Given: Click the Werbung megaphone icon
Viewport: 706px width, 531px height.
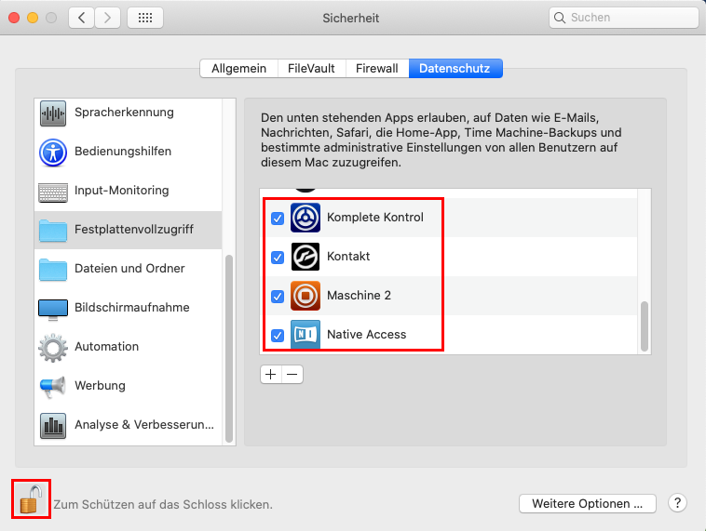Looking at the screenshot, I should (x=53, y=387).
